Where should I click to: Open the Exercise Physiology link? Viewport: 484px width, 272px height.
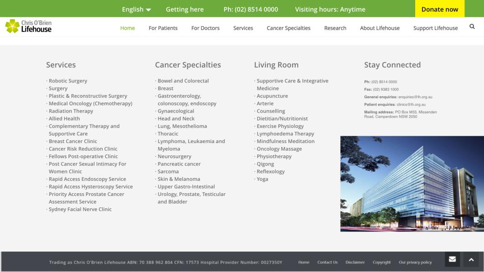[x=280, y=126]
